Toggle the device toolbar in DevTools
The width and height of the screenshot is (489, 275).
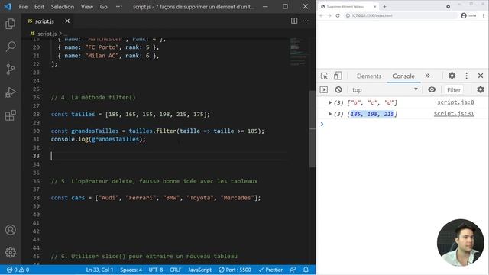(338, 76)
